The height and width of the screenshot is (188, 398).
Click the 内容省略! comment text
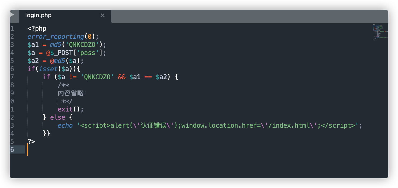pyautogui.click(x=72, y=93)
